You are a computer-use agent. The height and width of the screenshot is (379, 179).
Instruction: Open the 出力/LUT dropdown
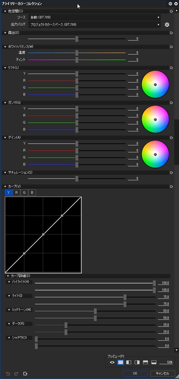pyautogui.click(x=94, y=24)
